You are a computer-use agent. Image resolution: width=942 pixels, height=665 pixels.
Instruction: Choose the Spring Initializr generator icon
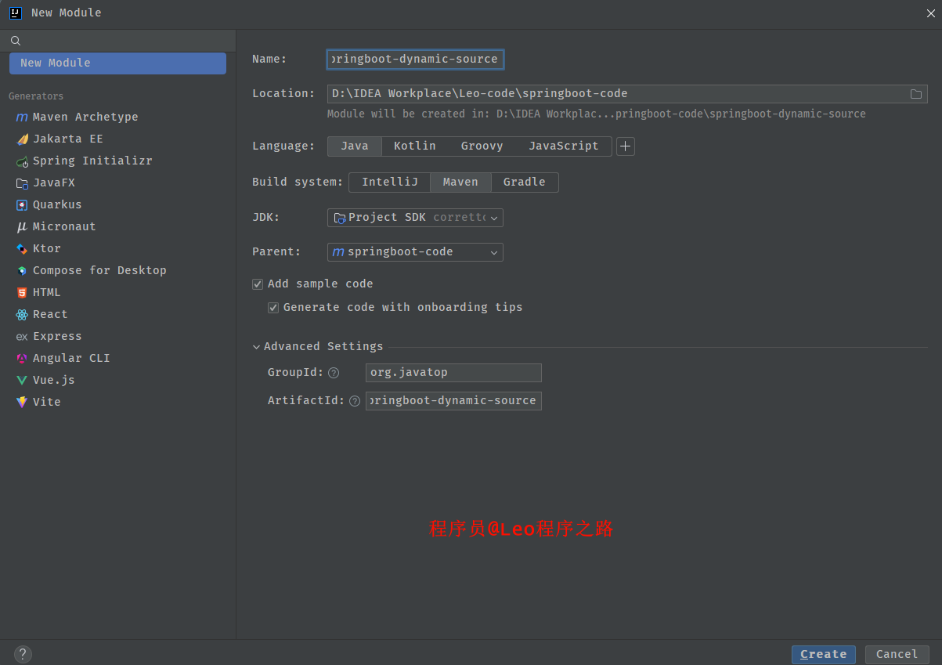22,161
